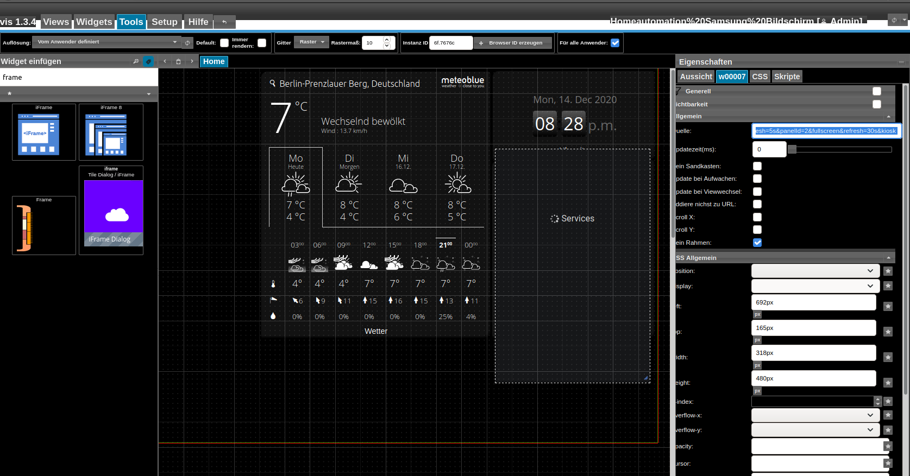Click the refresh icon beside the Auflösung dropdown
Screen dimensions: 910x476
tap(187, 42)
